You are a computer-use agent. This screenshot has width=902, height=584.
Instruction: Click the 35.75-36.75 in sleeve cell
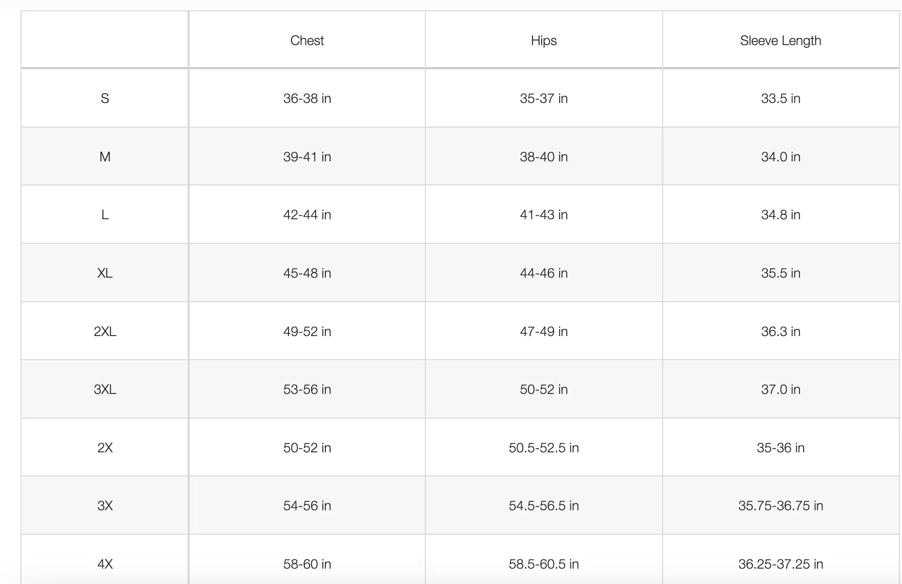tap(781, 506)
